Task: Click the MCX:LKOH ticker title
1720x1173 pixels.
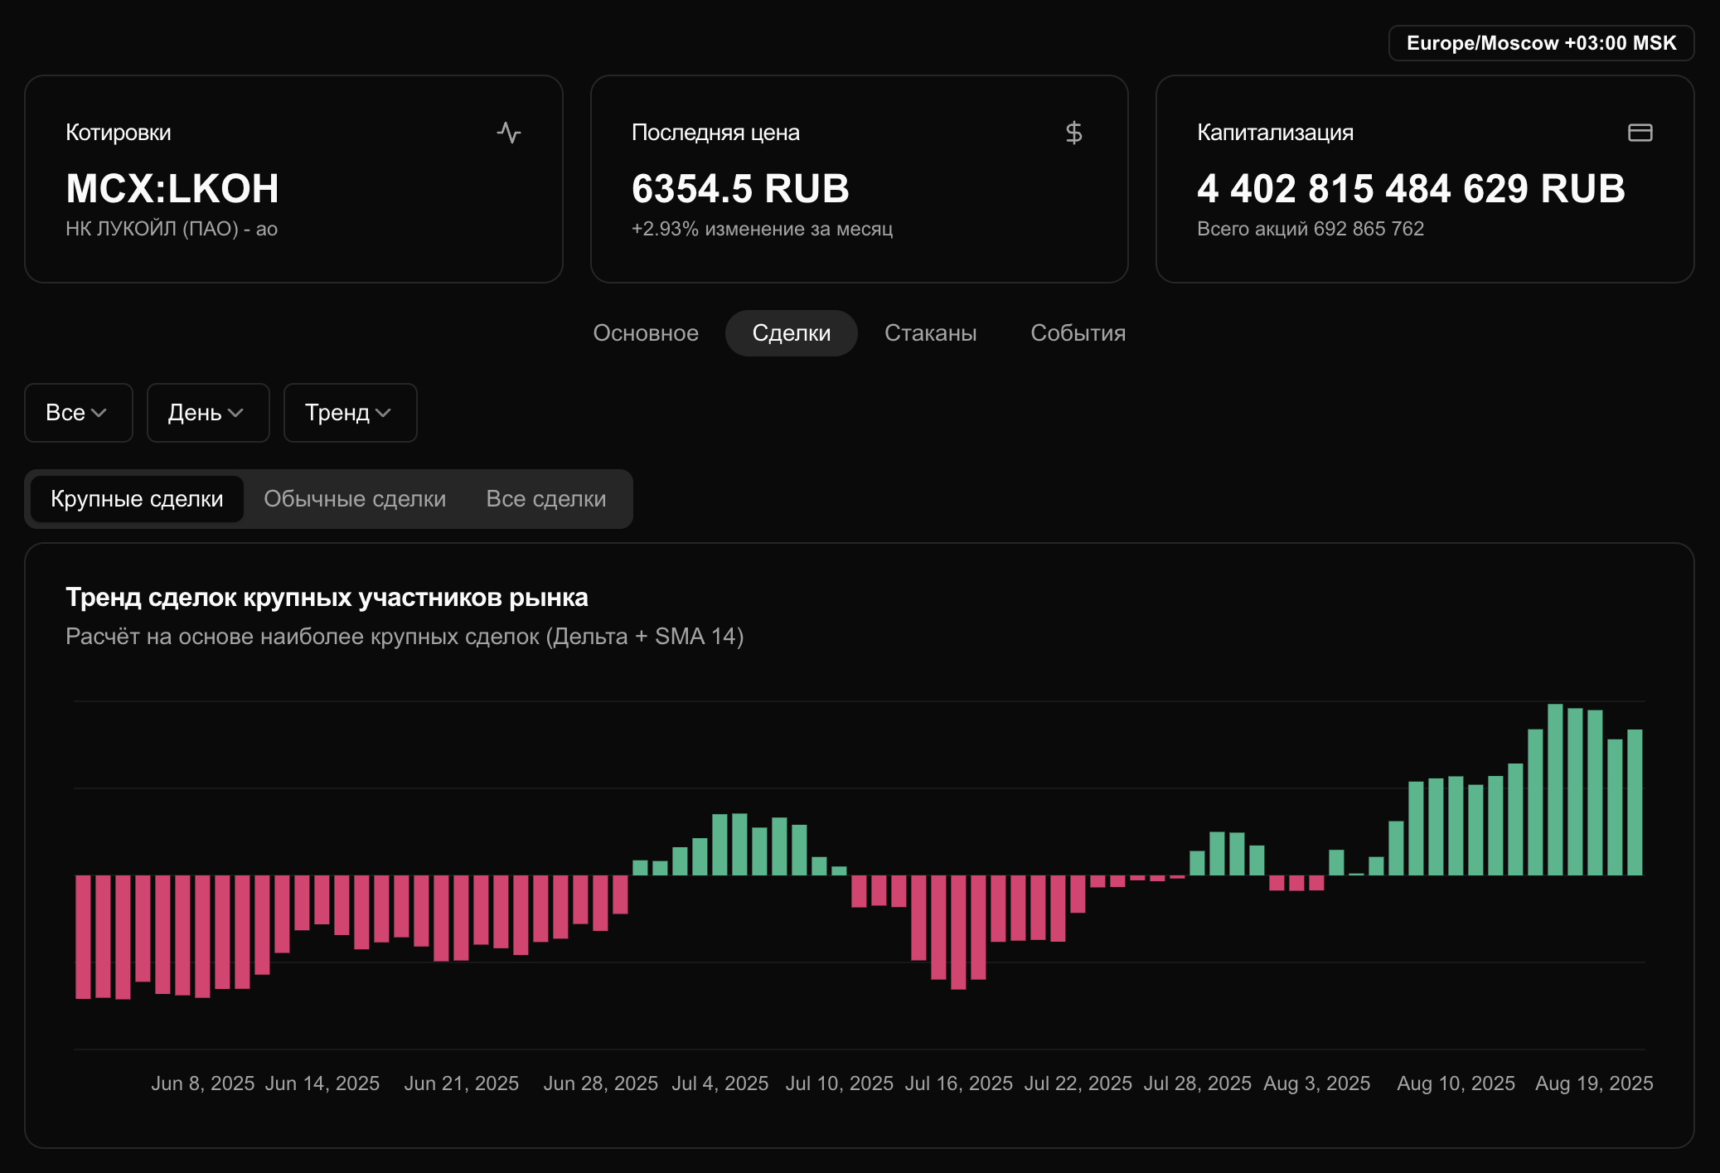Action: [172, 189]
